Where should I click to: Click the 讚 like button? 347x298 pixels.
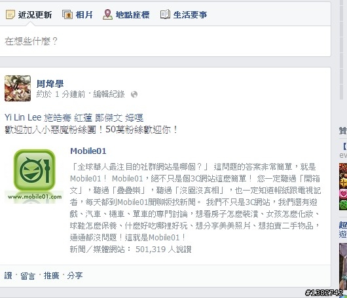[9, 276]
